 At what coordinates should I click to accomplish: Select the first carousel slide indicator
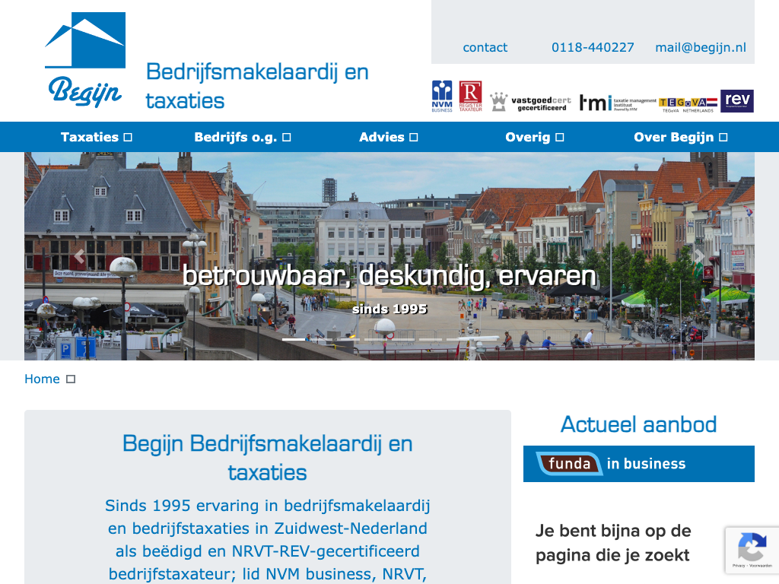[294, 339]
